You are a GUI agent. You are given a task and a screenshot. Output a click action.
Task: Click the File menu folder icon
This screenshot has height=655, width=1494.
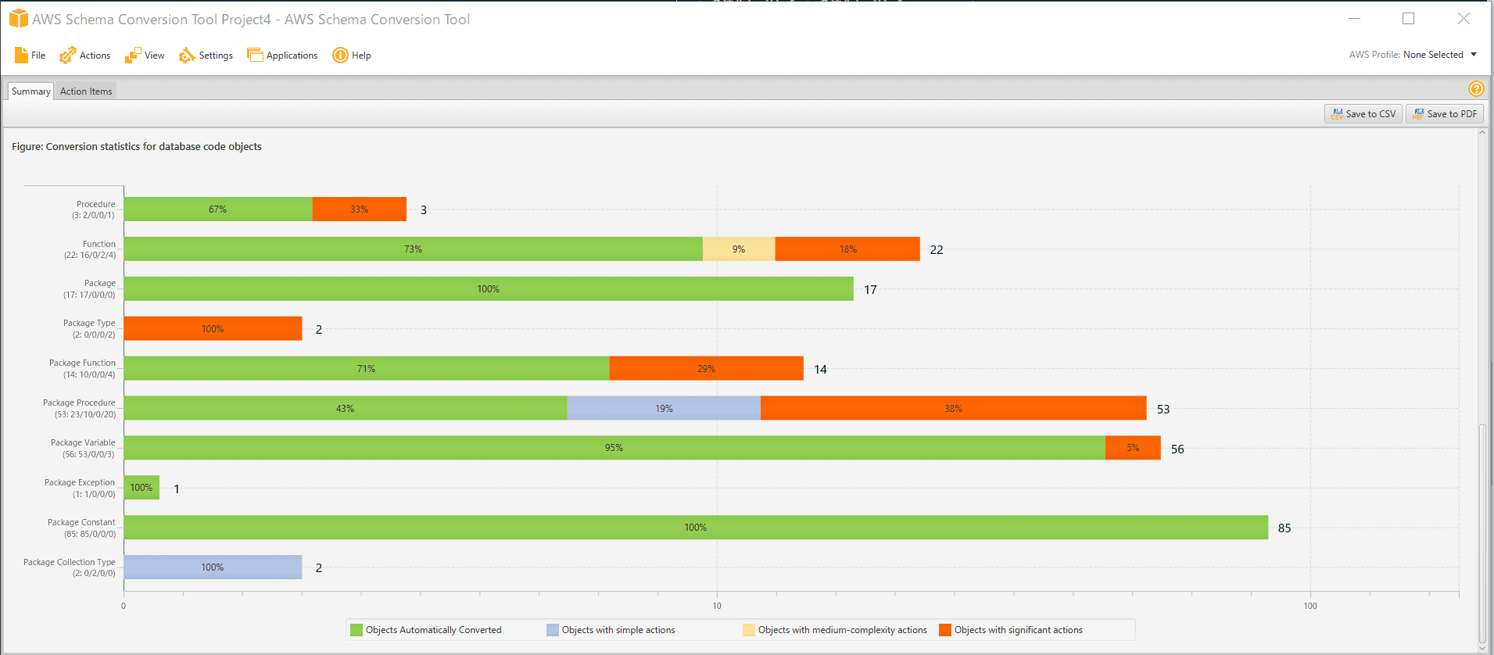coord(21,55)
